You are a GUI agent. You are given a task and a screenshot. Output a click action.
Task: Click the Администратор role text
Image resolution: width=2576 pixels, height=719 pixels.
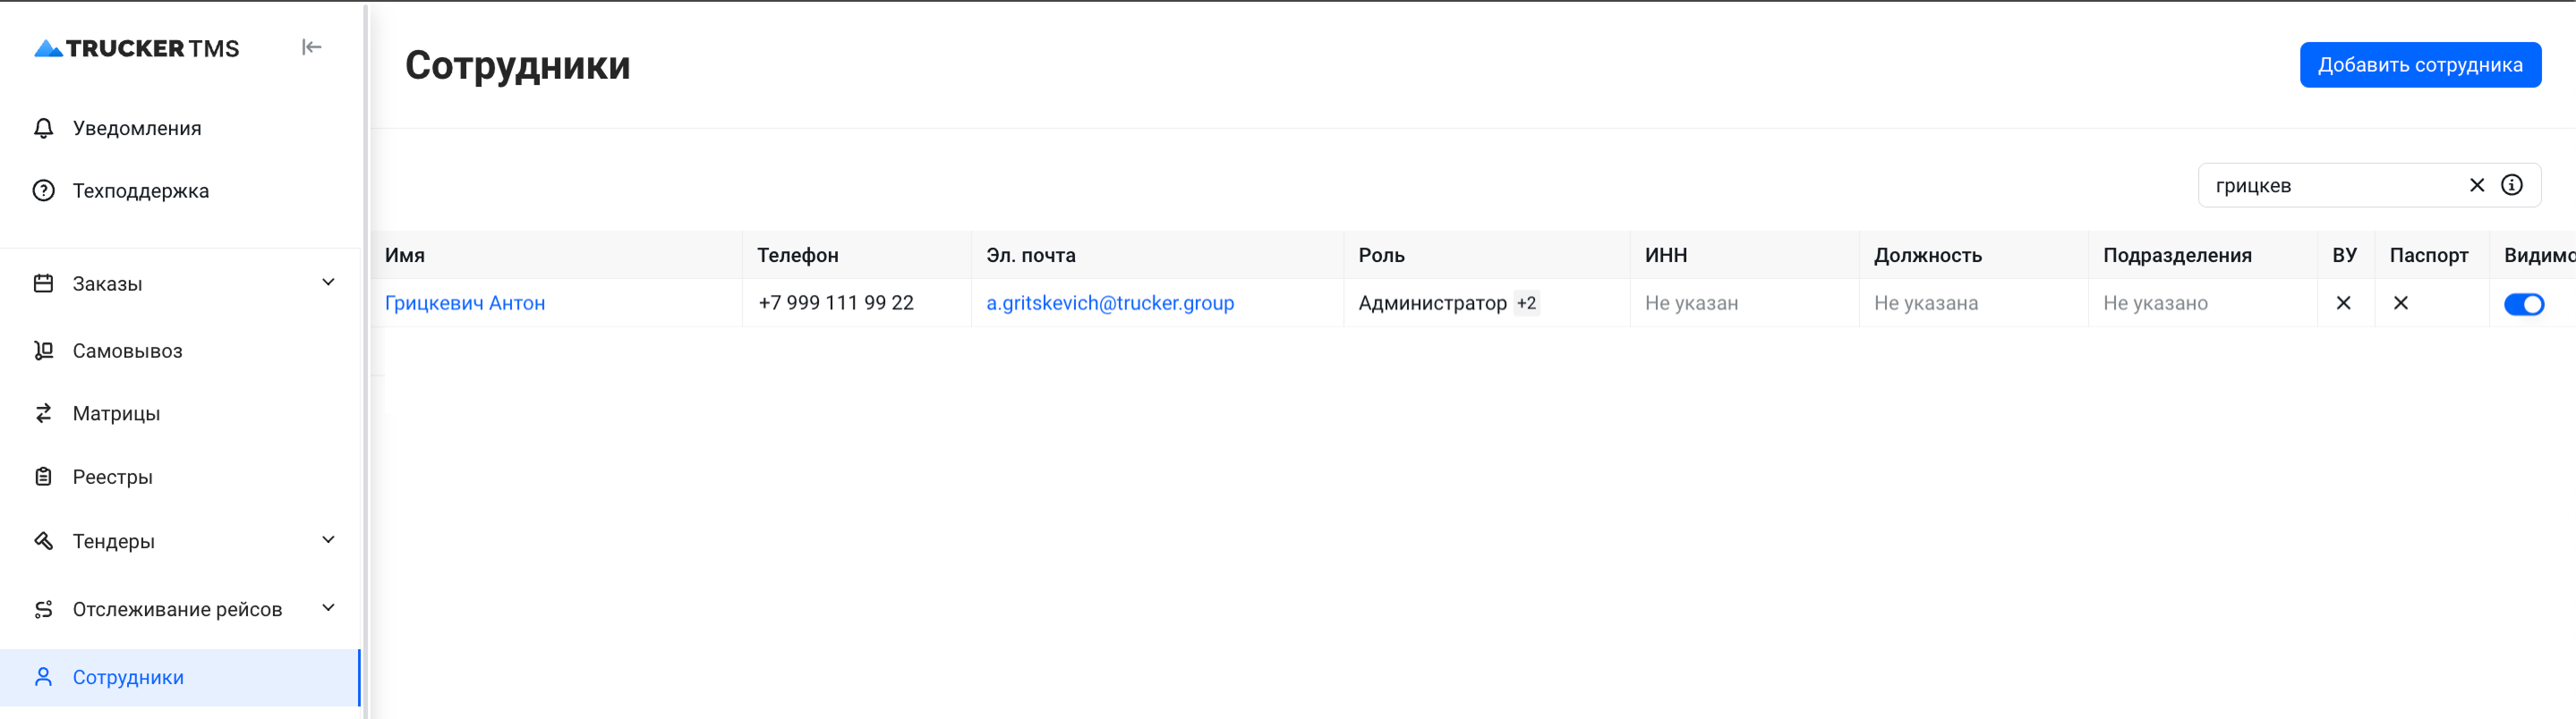point(1432,302)
